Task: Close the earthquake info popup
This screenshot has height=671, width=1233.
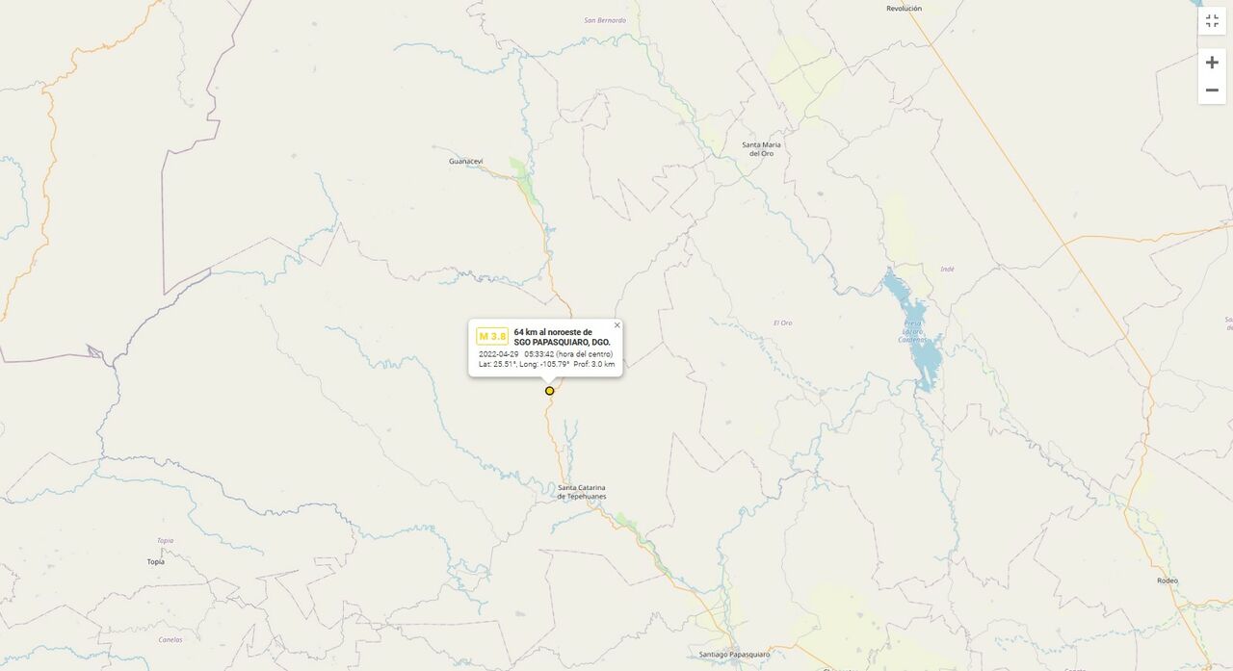Action: [617, 325]
